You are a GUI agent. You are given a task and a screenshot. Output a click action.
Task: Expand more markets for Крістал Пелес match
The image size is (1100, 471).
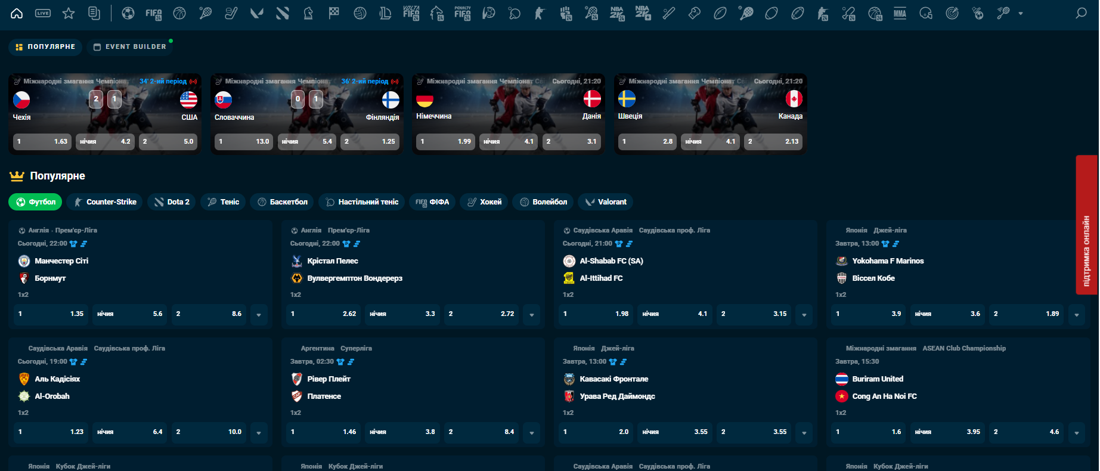click(531, 314)
